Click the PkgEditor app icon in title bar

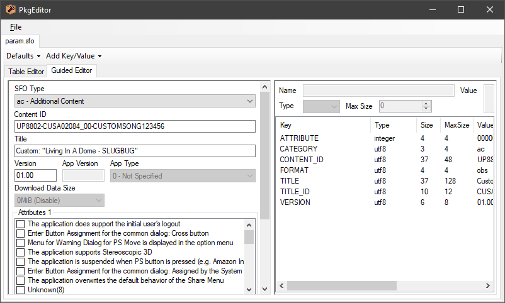10,9
